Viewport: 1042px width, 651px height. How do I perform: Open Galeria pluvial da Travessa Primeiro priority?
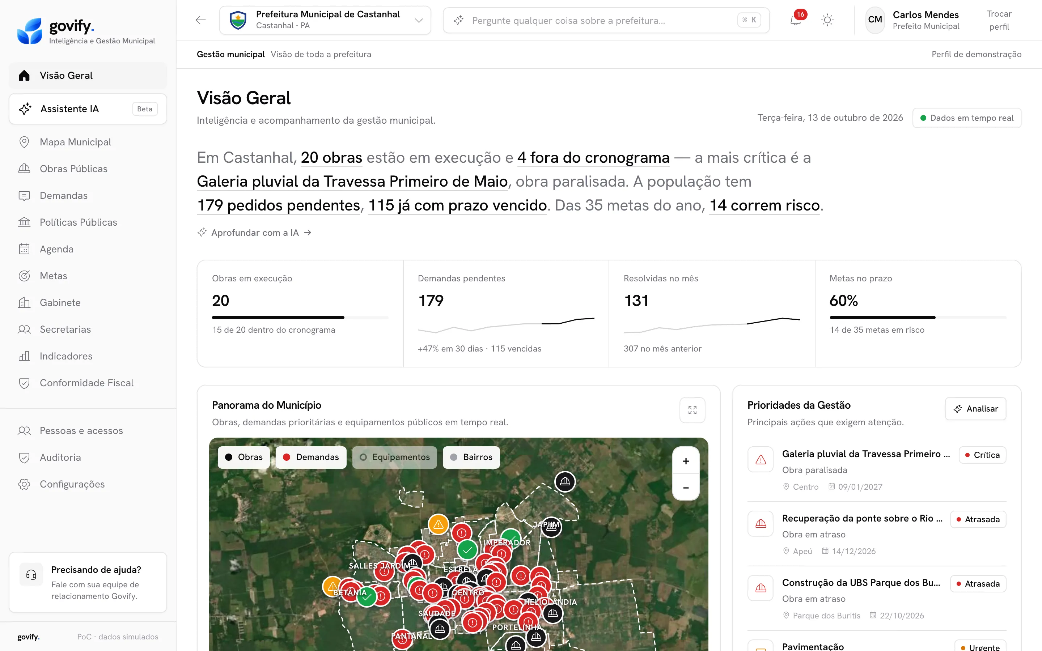coord(877,470)
